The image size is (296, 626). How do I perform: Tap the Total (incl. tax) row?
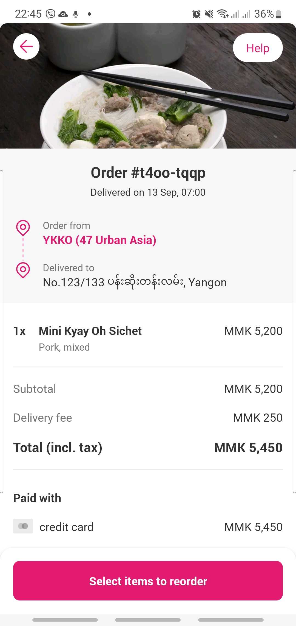pyautogui.click(x=148, y=448)
